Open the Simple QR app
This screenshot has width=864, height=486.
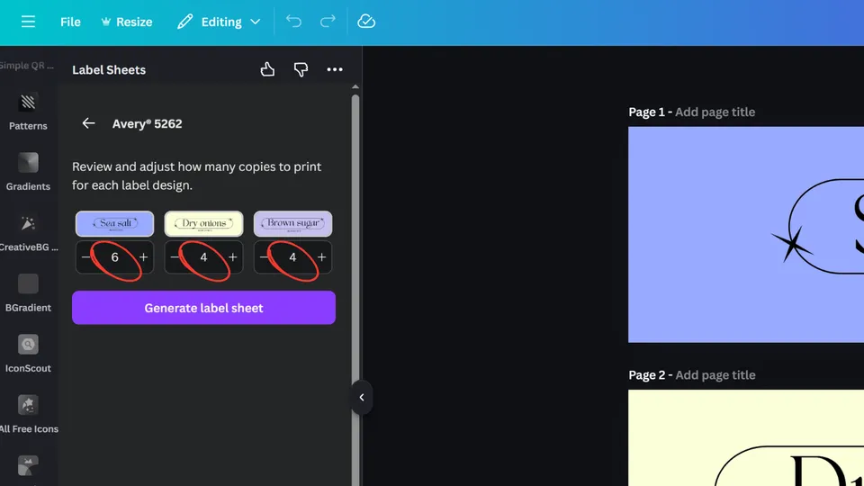click(27, 66)
